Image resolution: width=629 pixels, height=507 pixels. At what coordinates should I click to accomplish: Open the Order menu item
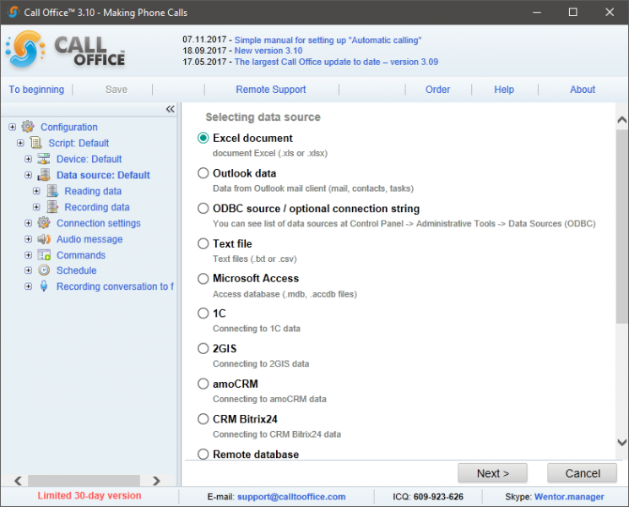pyautogui.click(x=437, y=90)
